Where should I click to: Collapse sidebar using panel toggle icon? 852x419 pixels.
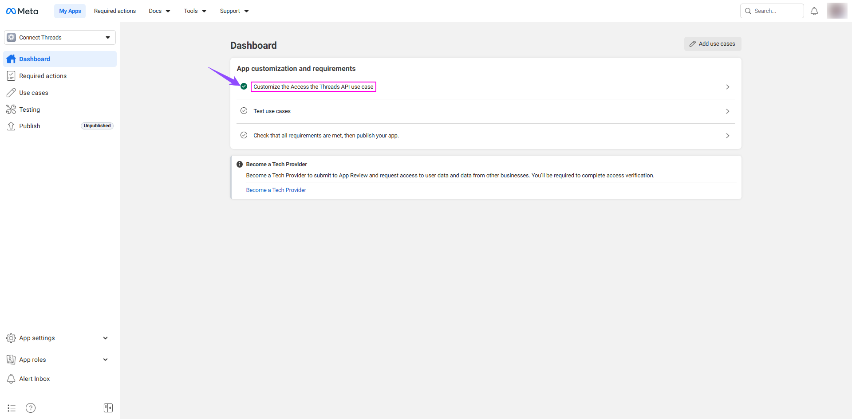click(x=108, y=408)
